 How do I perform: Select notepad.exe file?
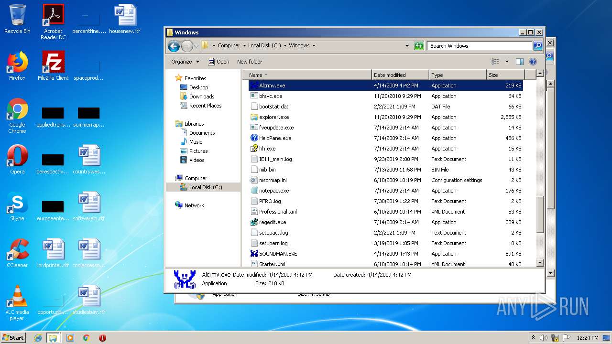pos(274,191)
